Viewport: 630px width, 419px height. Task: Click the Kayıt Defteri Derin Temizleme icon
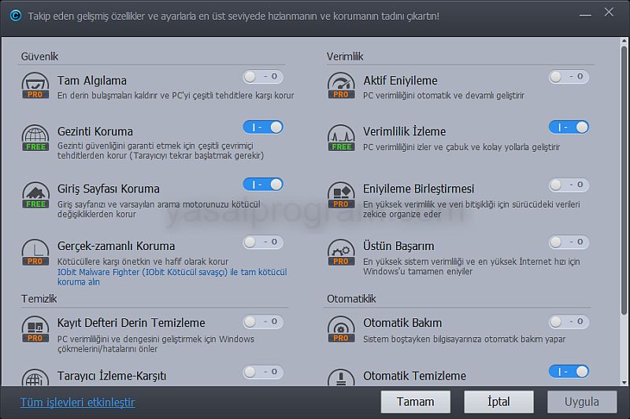(x=35, y=329)
